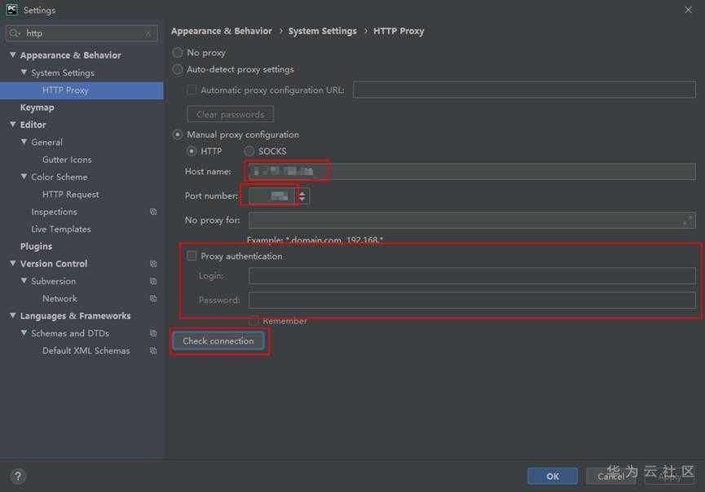Click the project icon beside Version Control
The height and width of the screenshot is (492, 705).
(153, 264)
